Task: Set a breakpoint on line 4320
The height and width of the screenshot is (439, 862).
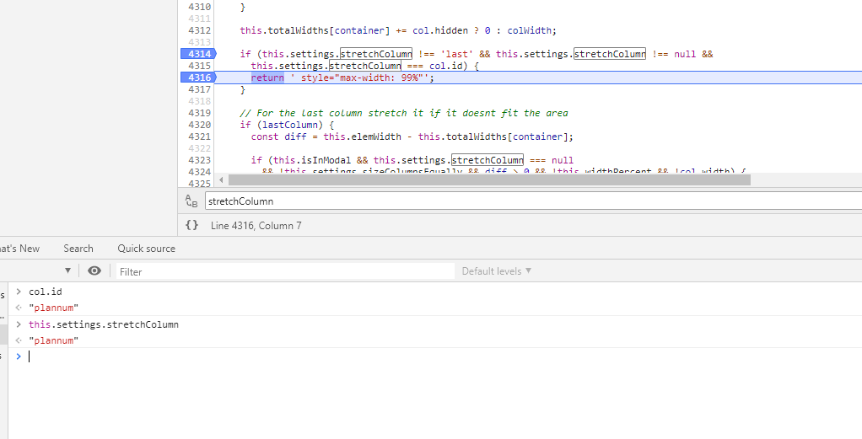Action: coord(199,125)
